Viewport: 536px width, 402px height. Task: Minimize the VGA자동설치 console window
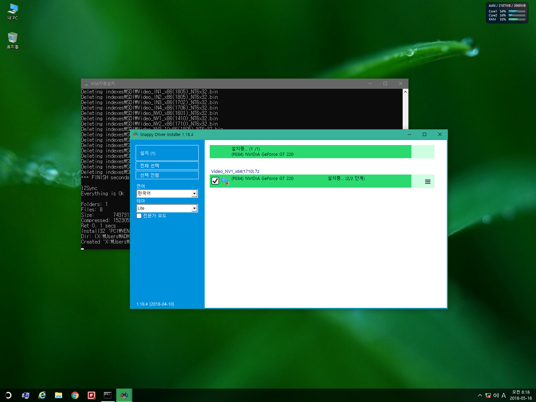[x=370, y=83]
